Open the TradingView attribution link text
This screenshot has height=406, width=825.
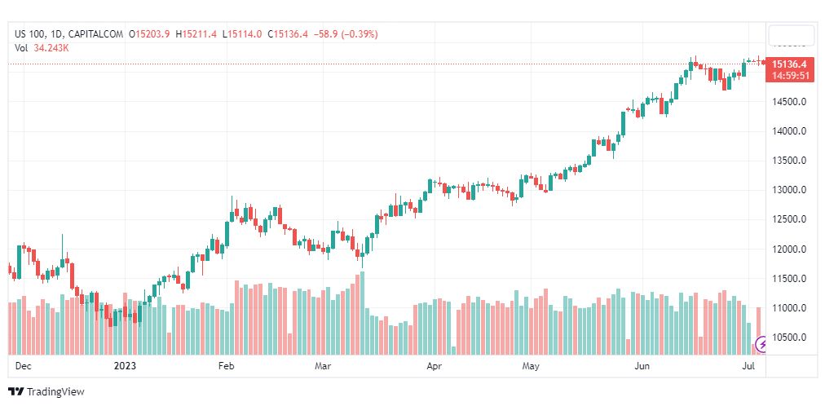click(55, 392)
